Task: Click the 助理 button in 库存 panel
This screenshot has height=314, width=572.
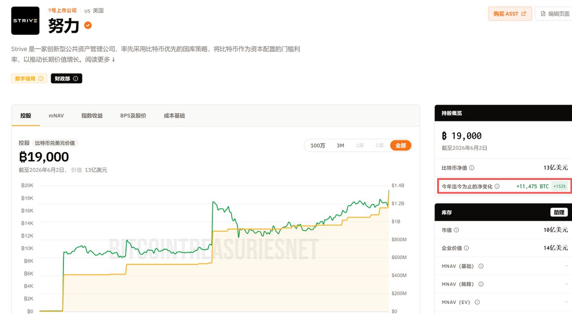Action: 559,212
